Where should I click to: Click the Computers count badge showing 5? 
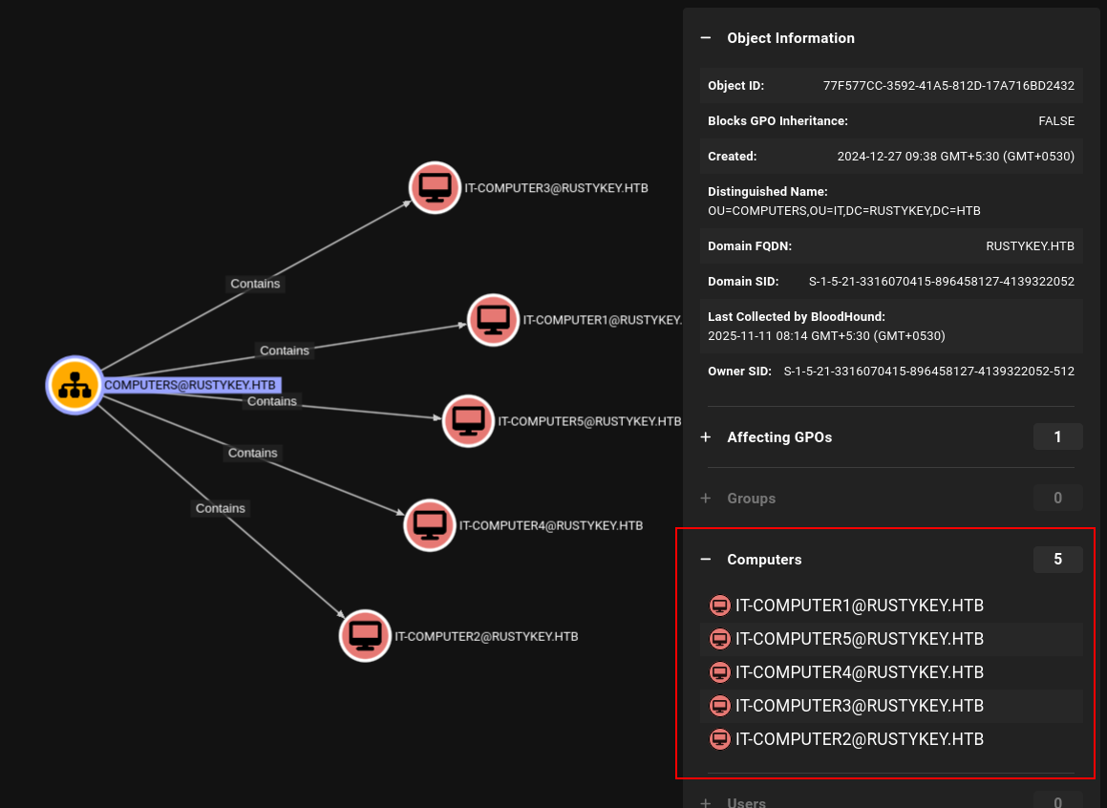1057,560
